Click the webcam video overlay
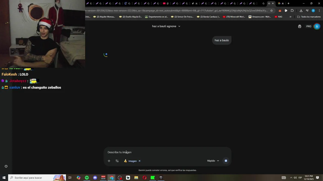The image size is (323, 181). 42,34
